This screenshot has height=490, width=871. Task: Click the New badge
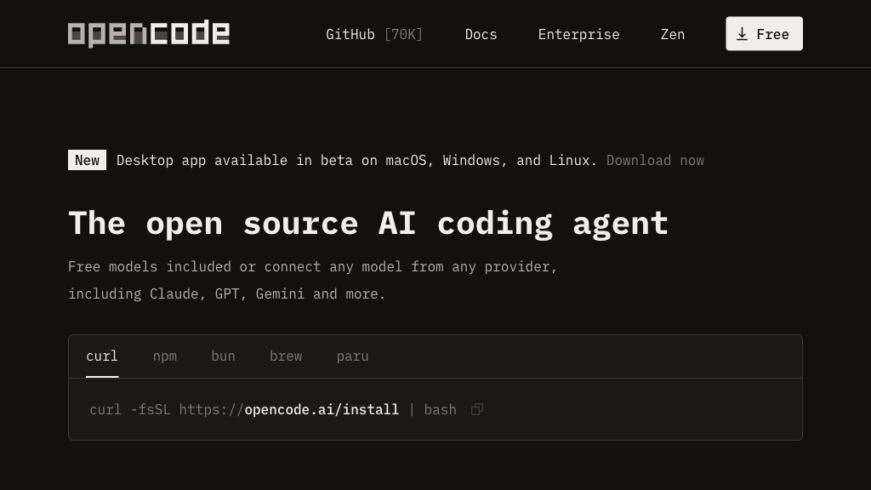pos(87,160)
